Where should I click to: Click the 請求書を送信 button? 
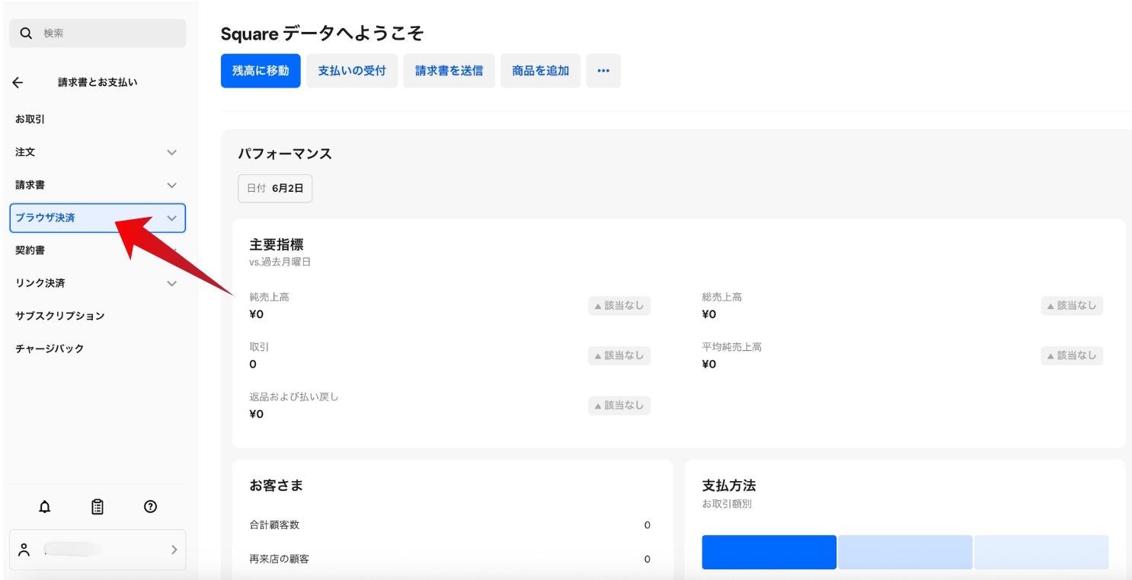pyautogui.click(x=449, y=71)
